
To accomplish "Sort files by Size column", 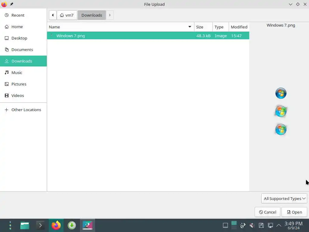I will (203, 27).
